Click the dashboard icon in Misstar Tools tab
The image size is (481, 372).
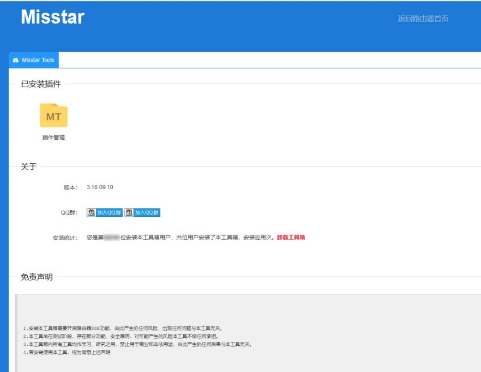tap(16, 61)
